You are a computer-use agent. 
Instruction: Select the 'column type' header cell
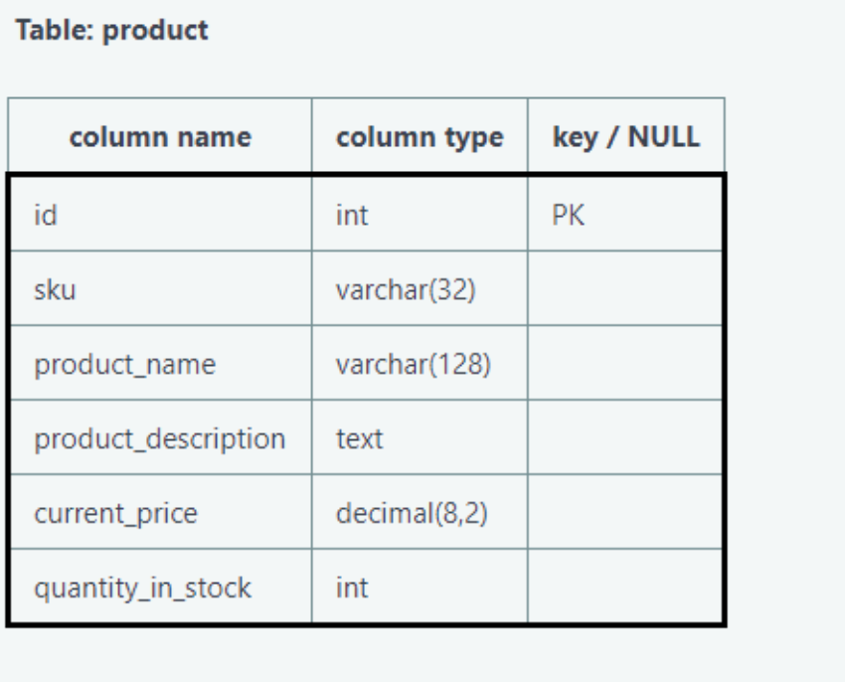pyautogui.click(x=420, y=136)
